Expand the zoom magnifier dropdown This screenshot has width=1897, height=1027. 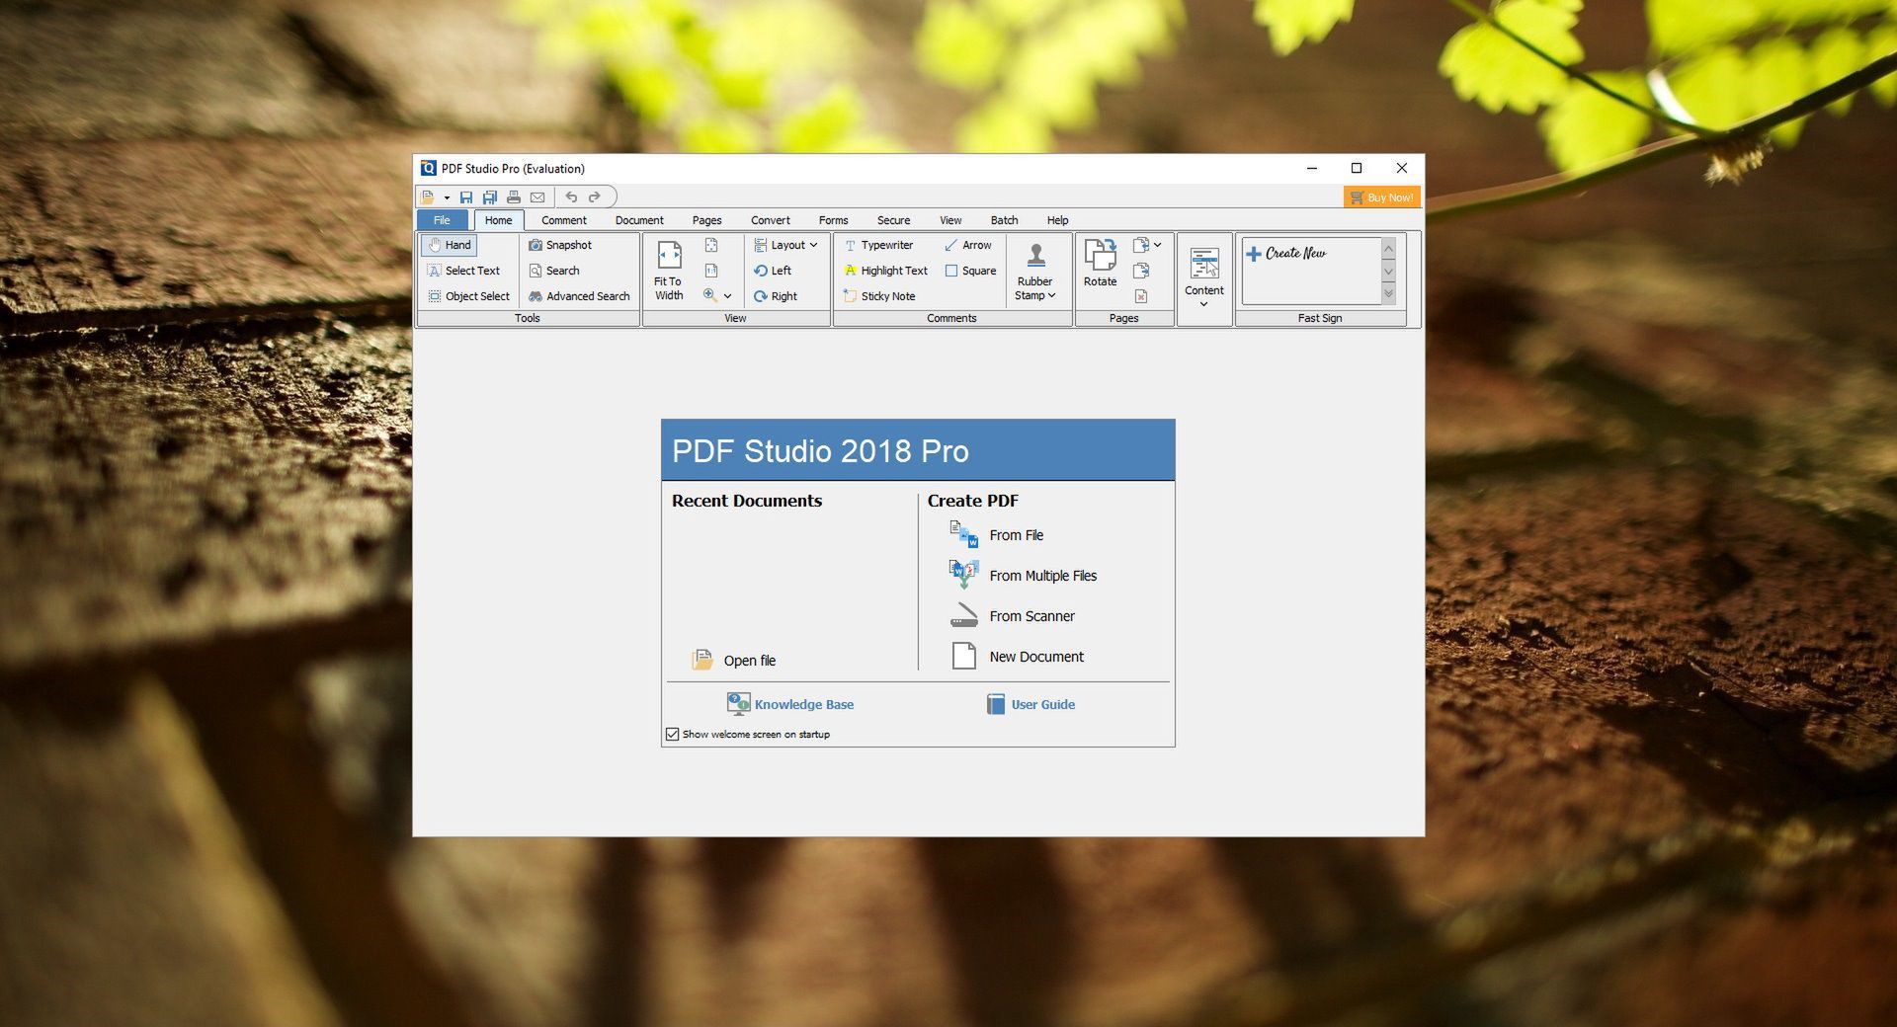point(728,295)
